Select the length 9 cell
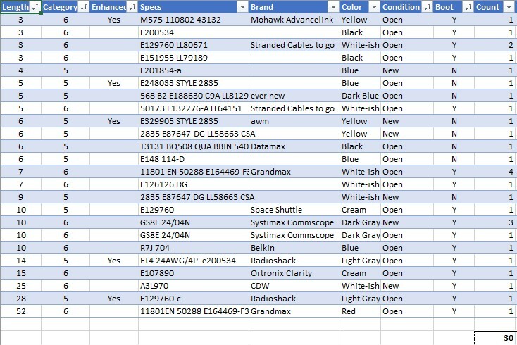Screen dimensions: 517x345 pyautogui.click(x=20, y=197)
